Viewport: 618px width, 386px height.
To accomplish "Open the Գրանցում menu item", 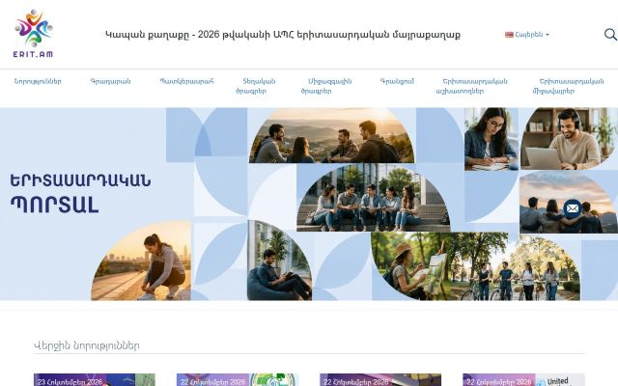I will [397, 81].
